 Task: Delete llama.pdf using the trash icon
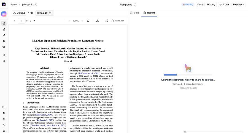[50, 13]
